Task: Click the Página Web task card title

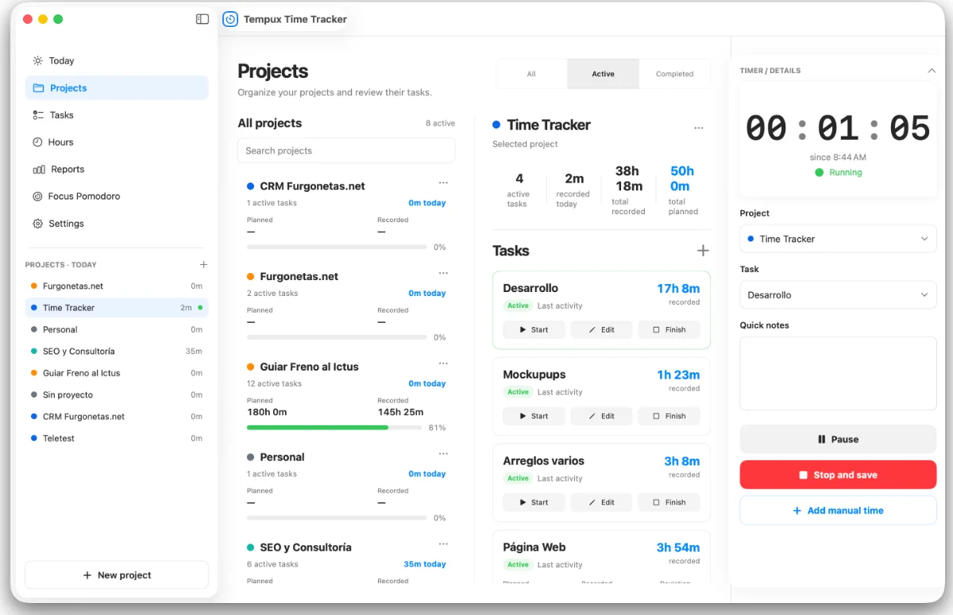Action: click(x=534, y=548)
